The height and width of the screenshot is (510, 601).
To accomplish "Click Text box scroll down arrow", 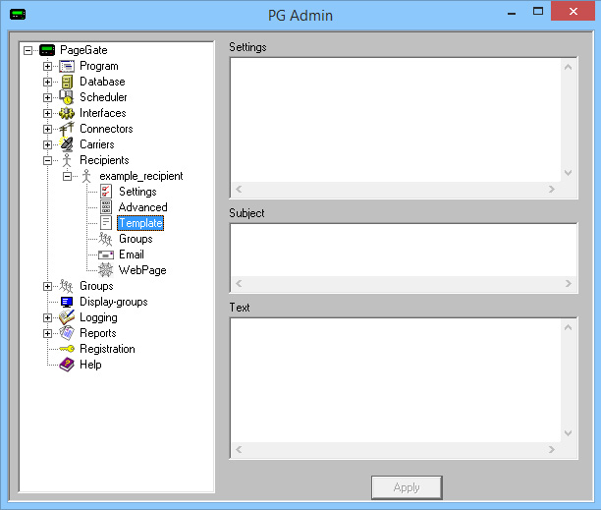I will coord(568,433).
